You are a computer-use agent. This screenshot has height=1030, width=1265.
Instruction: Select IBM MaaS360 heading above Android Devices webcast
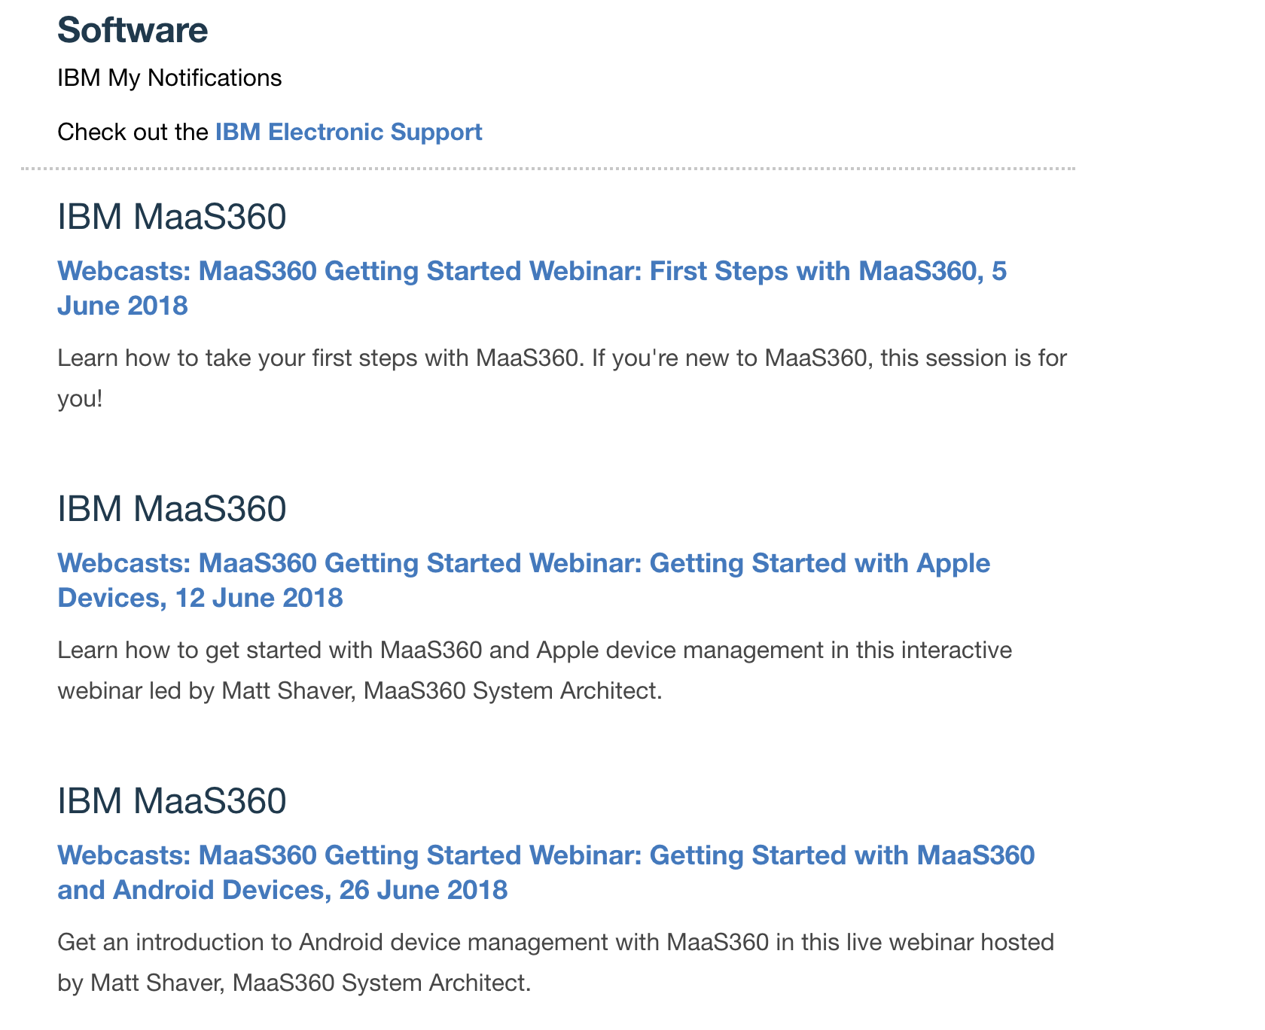[x=172, y=801]
